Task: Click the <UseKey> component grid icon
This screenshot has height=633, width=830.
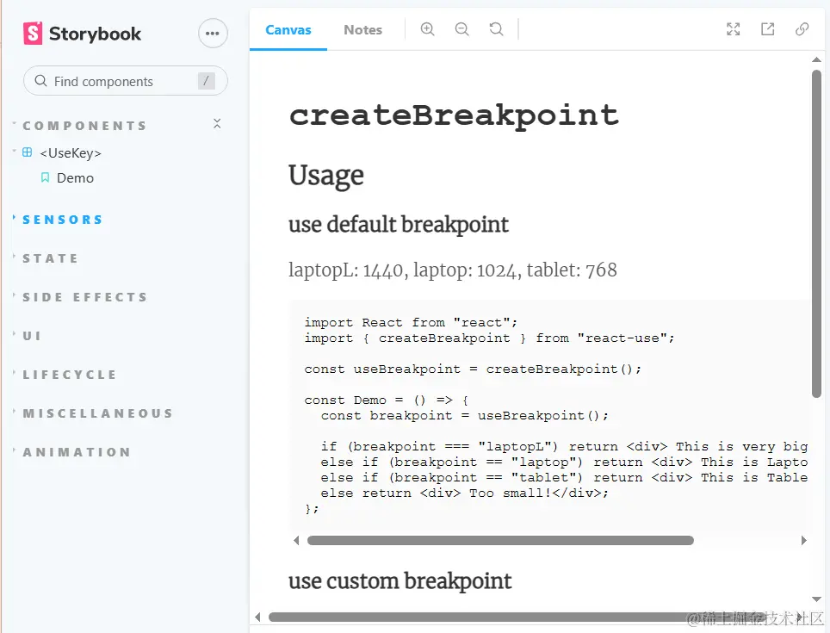Action: point(28,152)
